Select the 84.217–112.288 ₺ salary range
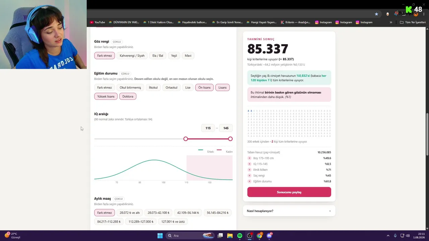The image size is (429, 241). (109, 222)
